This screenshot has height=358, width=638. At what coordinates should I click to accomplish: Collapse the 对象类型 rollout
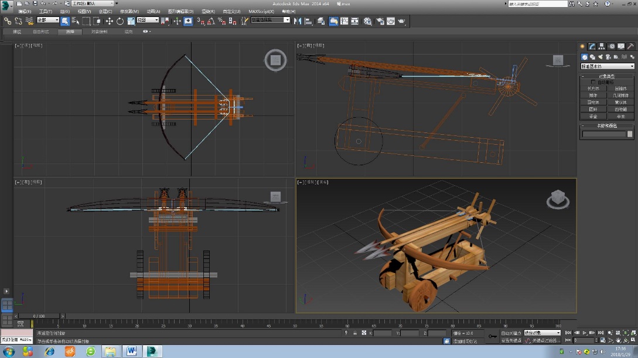pyautogui.click(x=607, y=76)
